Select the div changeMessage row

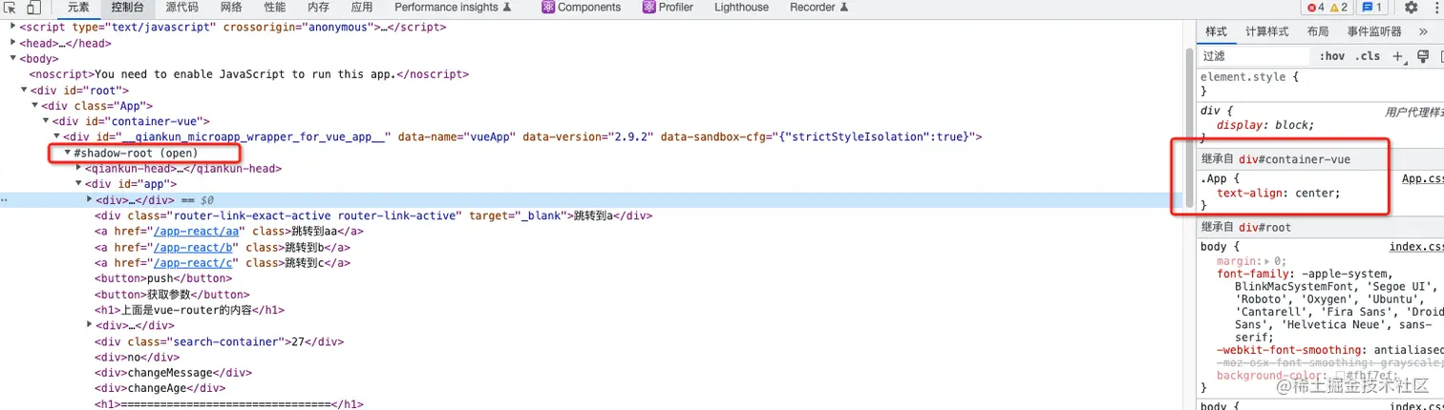click(x=173, y=373)
